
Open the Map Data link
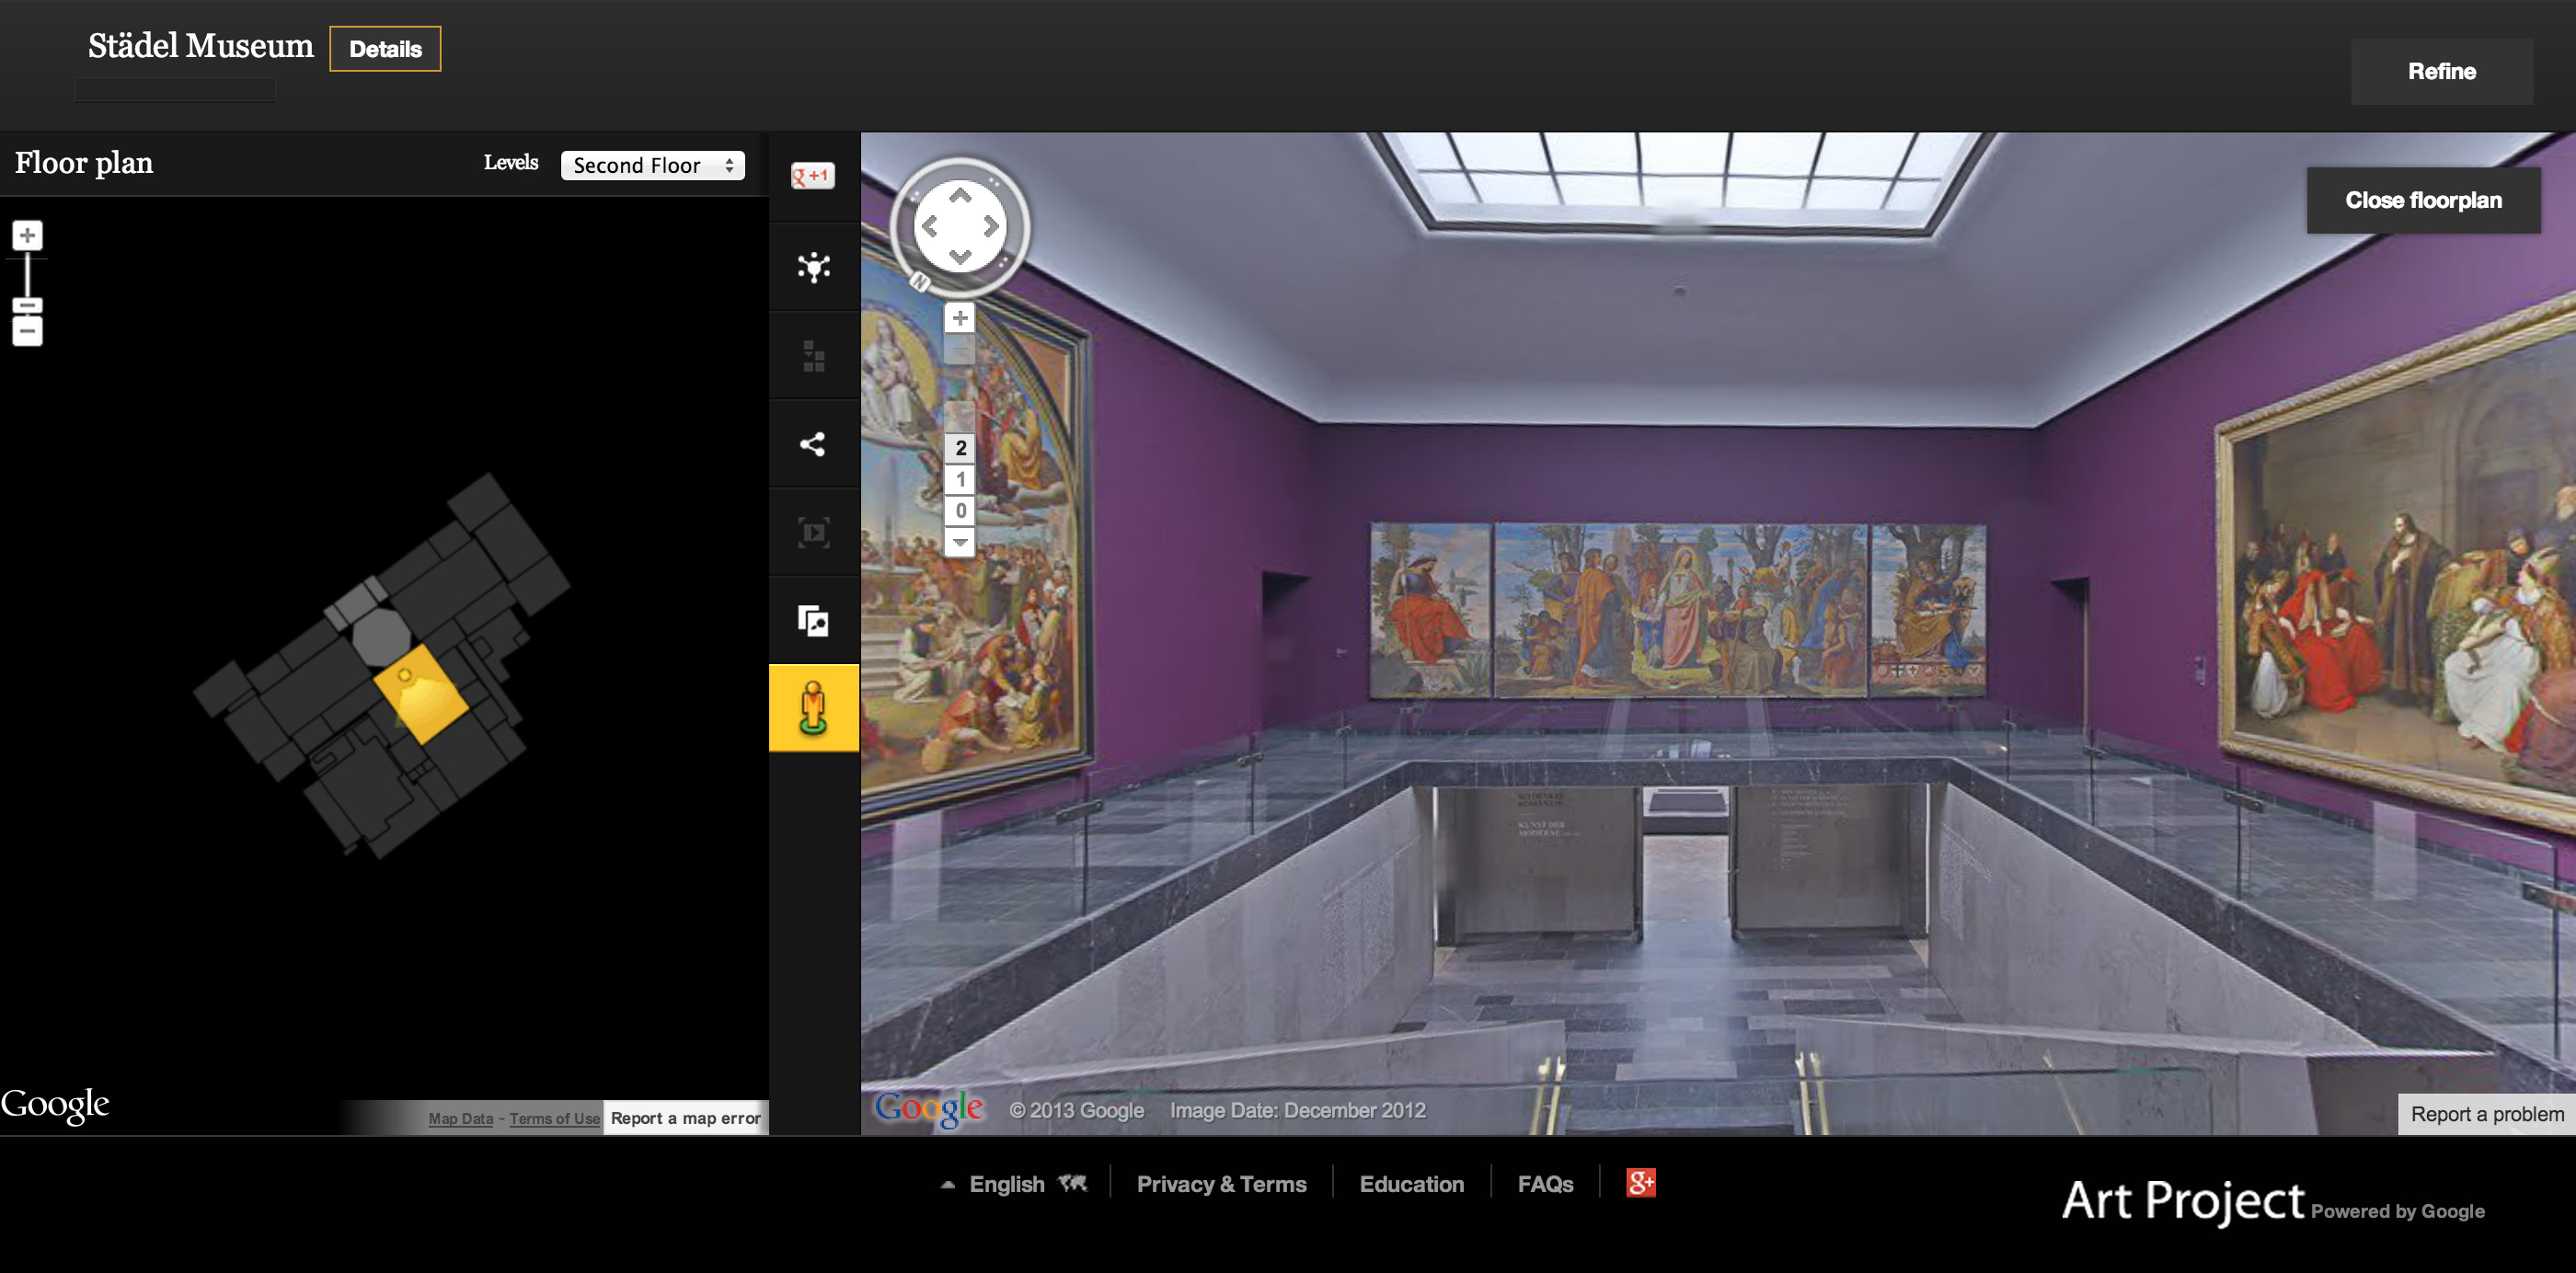pos(461,1118)
